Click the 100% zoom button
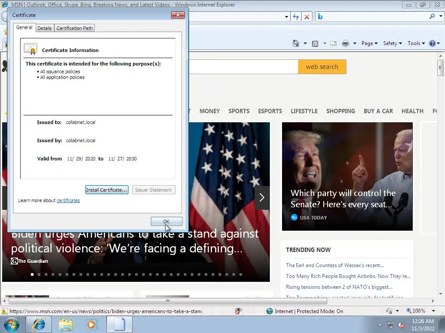 [x=416, y=310]
